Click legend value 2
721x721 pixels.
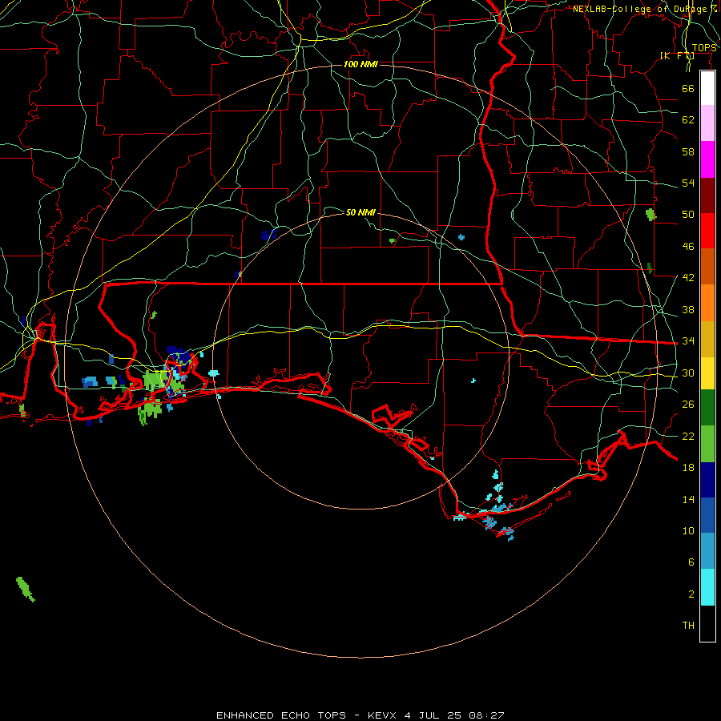pos(691,594)
